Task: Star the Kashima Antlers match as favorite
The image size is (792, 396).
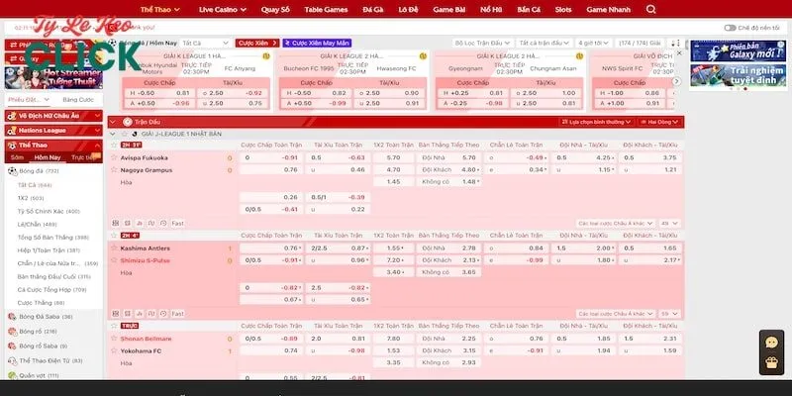Action: [113, 247]
